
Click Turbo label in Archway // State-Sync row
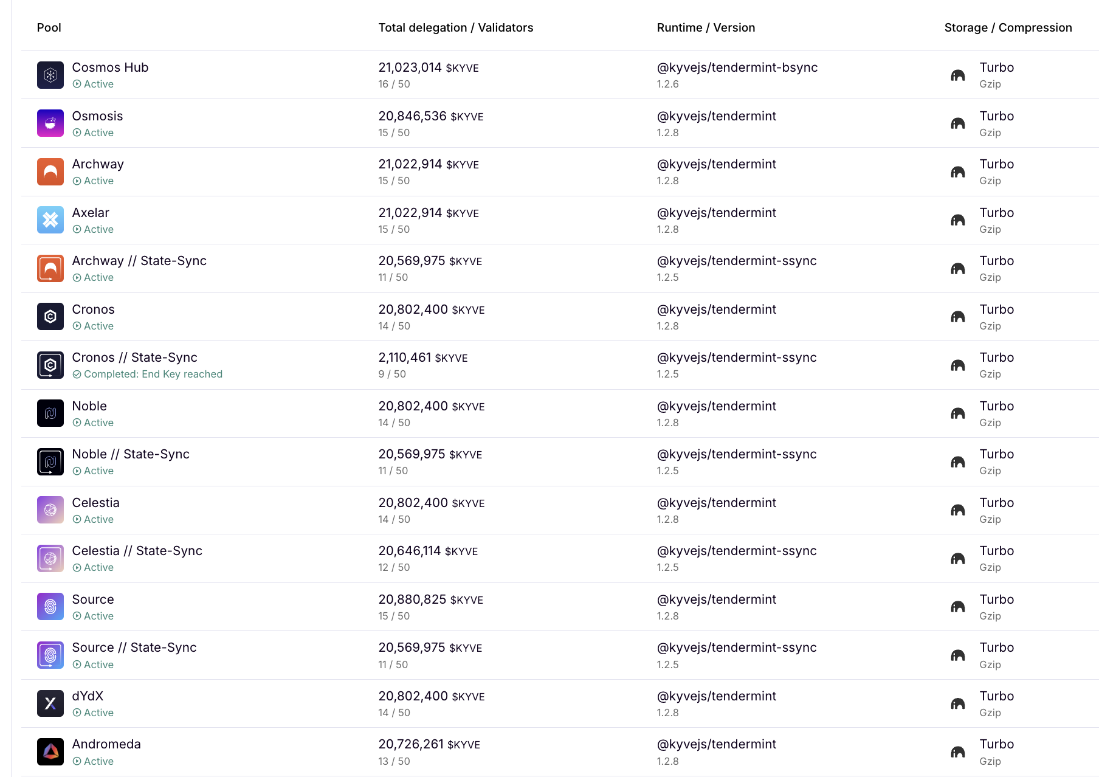pyautogui.click(x=997, y=261)
